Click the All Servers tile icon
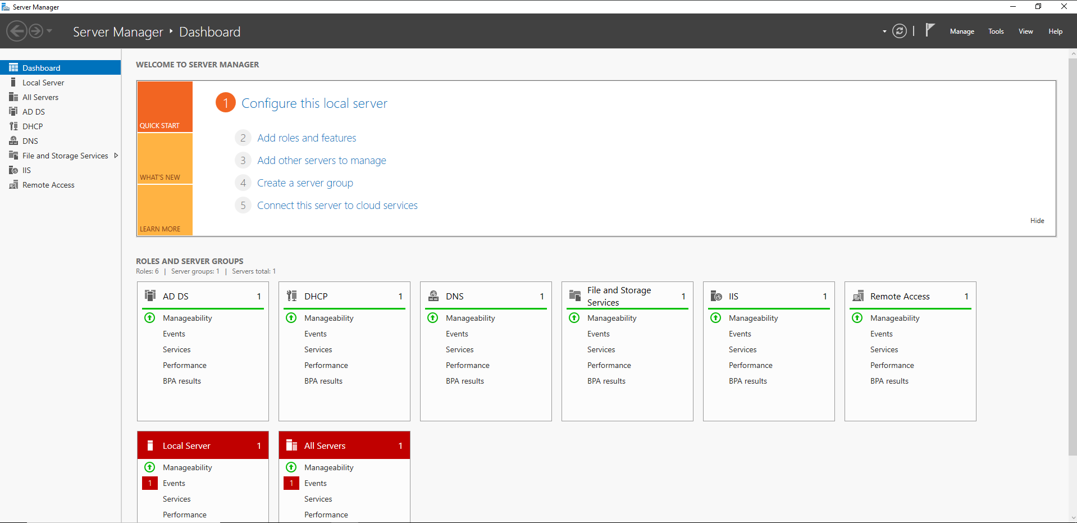The width and height of the screenshot is (1077, 523). click(291, 445)
